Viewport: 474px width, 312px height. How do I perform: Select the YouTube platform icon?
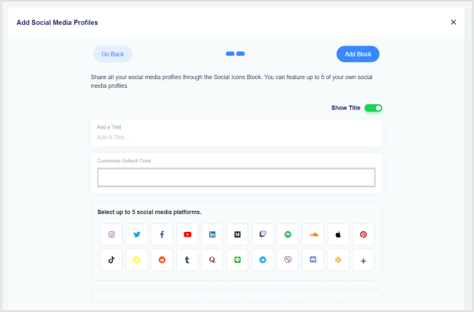[x=187, y=234]
